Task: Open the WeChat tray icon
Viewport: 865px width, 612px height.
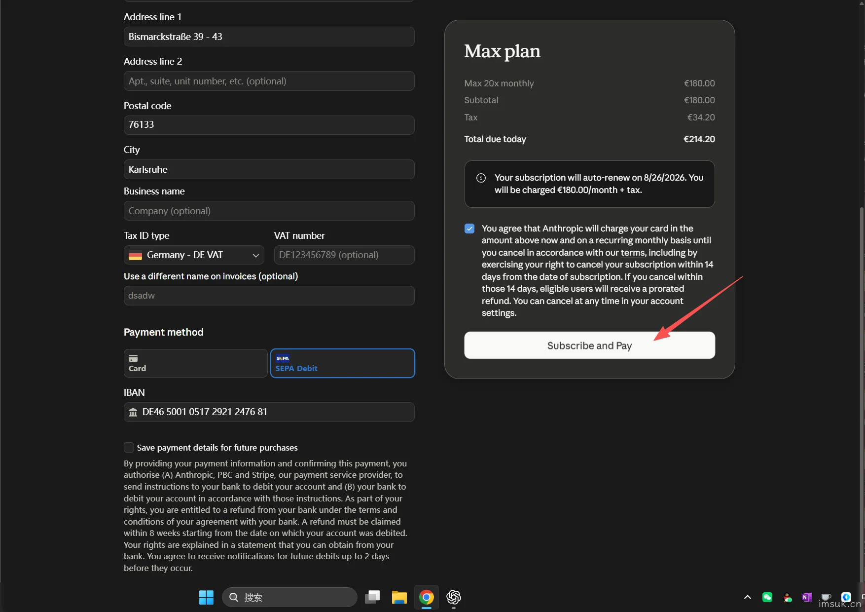Action: point(767,597)
